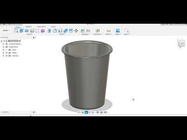Activate root component radio button
Viewport: 187px width, 140px height.
click(20, 41)
